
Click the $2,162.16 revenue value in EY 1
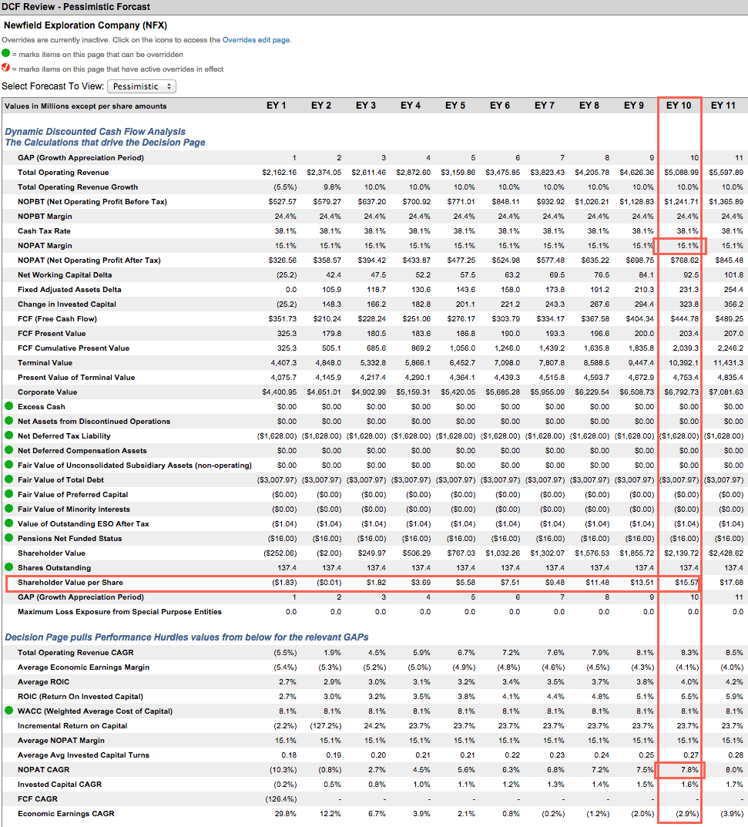click(280, 173)
